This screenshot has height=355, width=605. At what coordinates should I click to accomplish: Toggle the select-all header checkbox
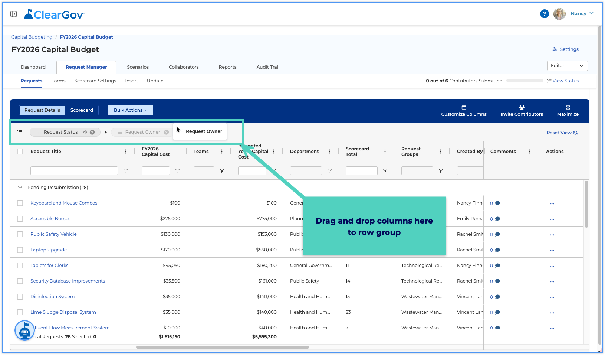tap(20, 152)
